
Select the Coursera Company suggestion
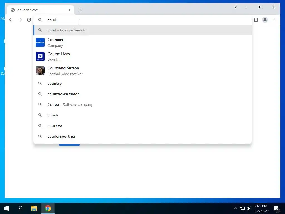143,42
